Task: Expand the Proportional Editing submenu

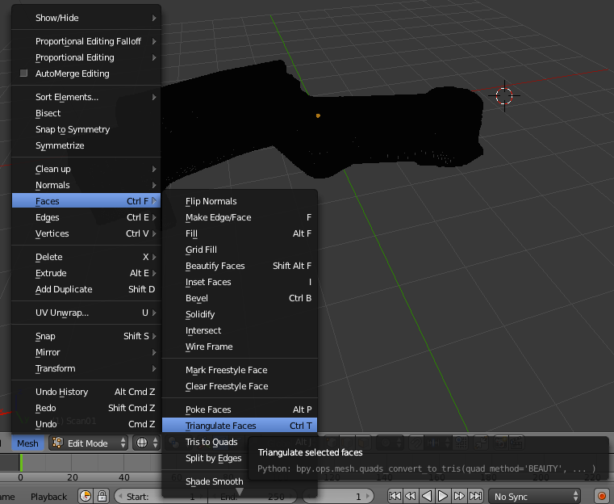Action: click(x=86, y=57)
